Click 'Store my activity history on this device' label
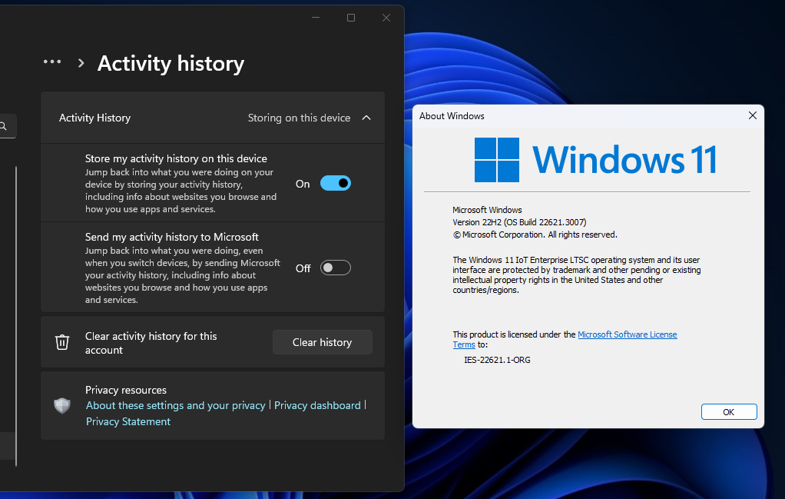 176,158
